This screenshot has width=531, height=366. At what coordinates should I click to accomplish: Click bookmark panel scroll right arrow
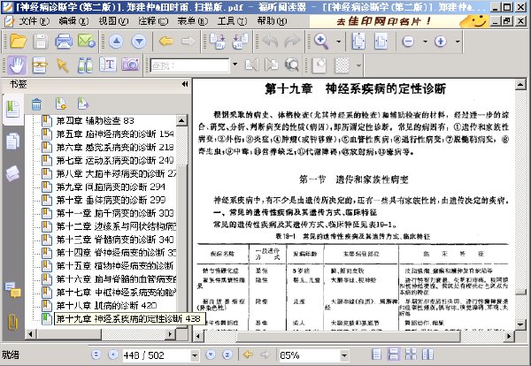tap(170, 334)
